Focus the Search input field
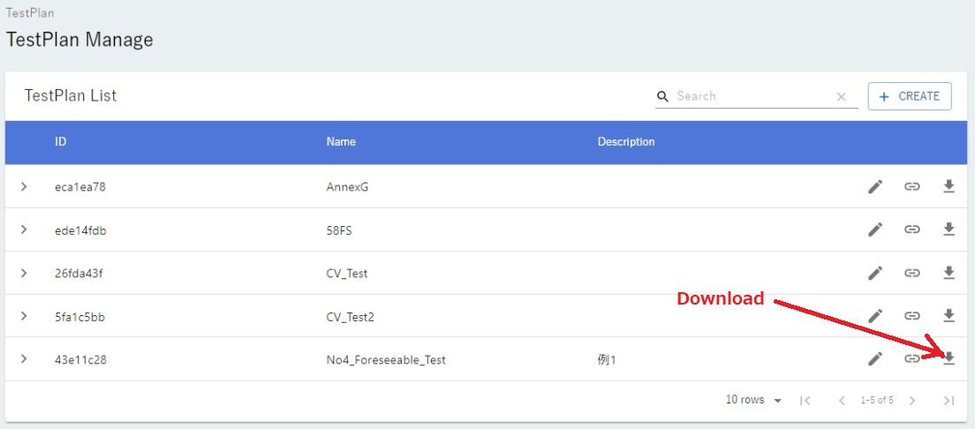 pyautogui.click(x=751, y=96)
